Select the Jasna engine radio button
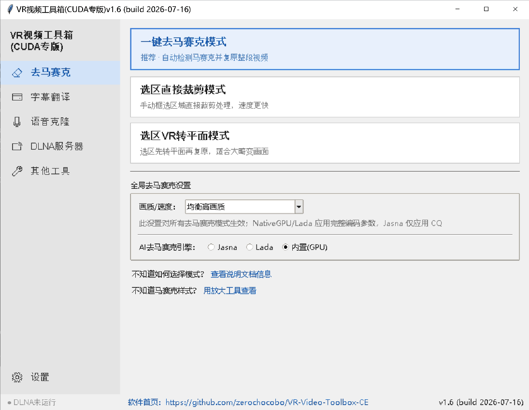The image size is (529, 410). tap(211, 247)
